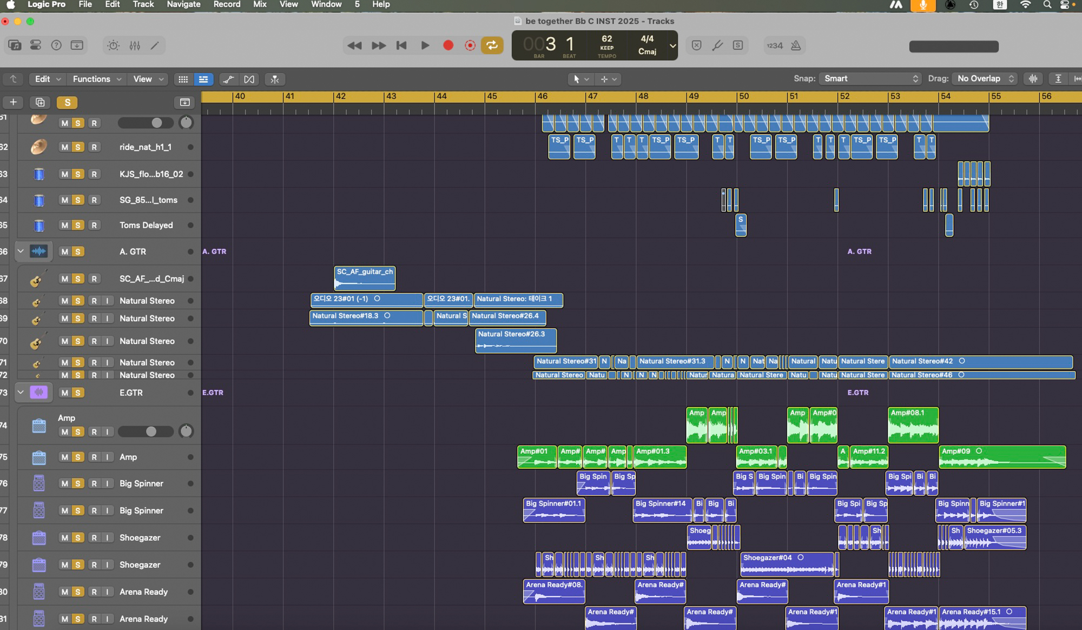The height and width of the screenshot is (630, 1082).
Task: Click the add new track plus button
Action: (x=14, y=102)
